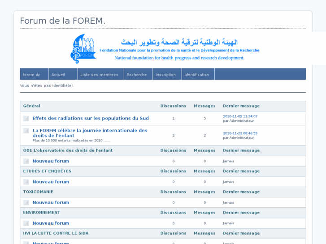Screen dimensions: 326x244
Task: Select Inscription in the navigation bar
Action: pyautogui.click(x=167, y=74)
